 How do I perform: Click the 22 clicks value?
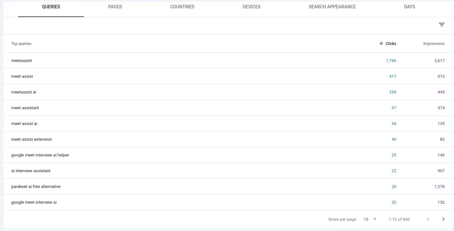click(x=394, y=171)
